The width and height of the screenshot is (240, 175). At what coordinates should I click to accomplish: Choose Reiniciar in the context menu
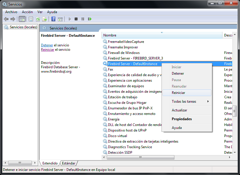click(x=178, y=93)
